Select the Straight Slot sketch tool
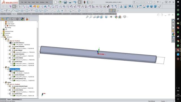 point(22,11)
